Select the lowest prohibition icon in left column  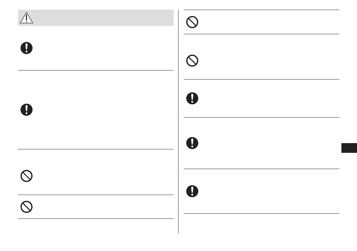pyautogui.click(x=26, y=207)
